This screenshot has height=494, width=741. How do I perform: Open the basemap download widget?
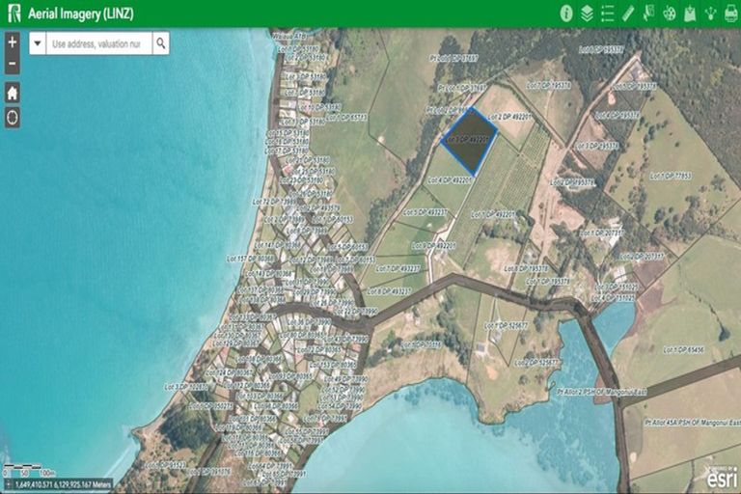(x=689, y=14)
